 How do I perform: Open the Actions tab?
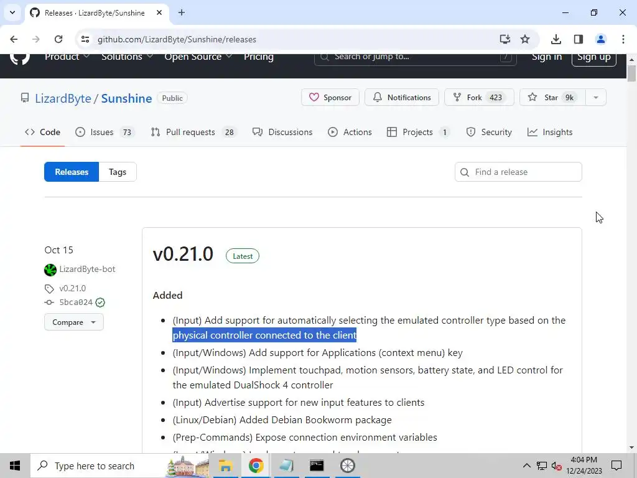[350, 132]
